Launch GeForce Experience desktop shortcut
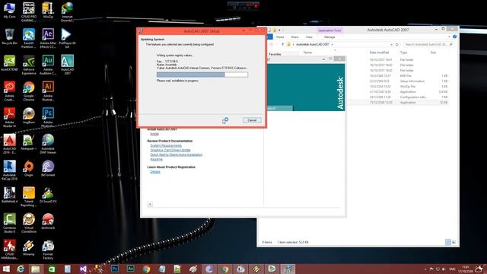Image resolution: width=487 pixels, height=274 pixels. (29, 65)
